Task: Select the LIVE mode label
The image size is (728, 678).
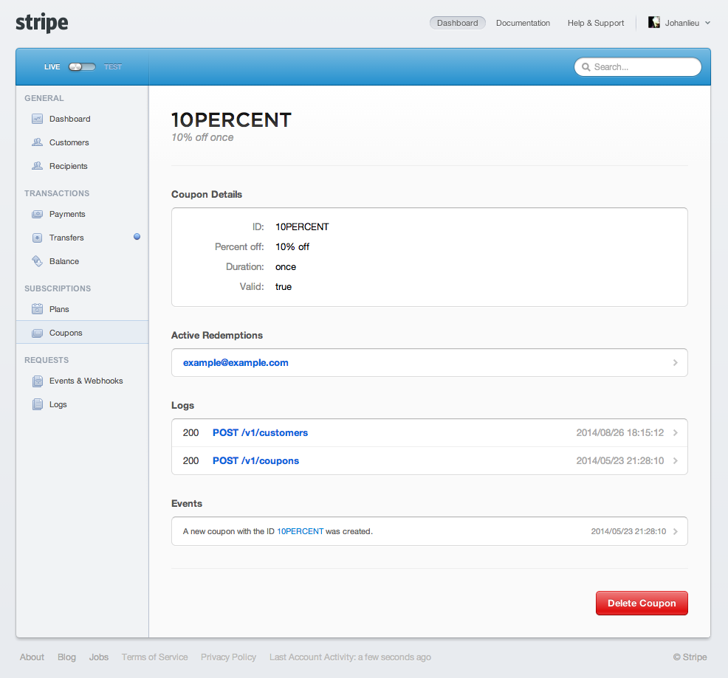Action: tap(52, 67)
